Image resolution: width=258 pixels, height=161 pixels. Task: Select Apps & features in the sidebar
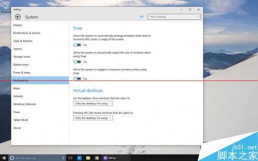click(40, 41)
